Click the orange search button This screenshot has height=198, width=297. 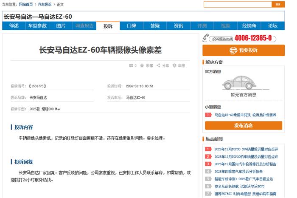[278, 4]
